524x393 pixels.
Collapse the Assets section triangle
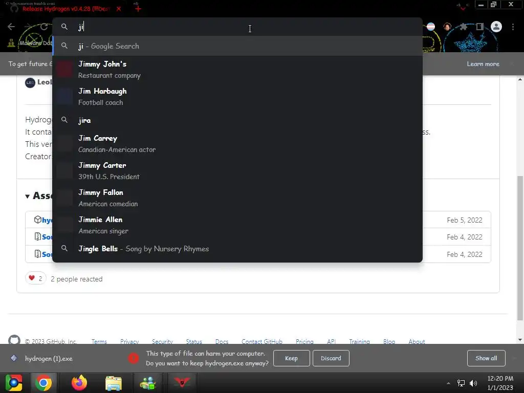[x=28, y=196]
